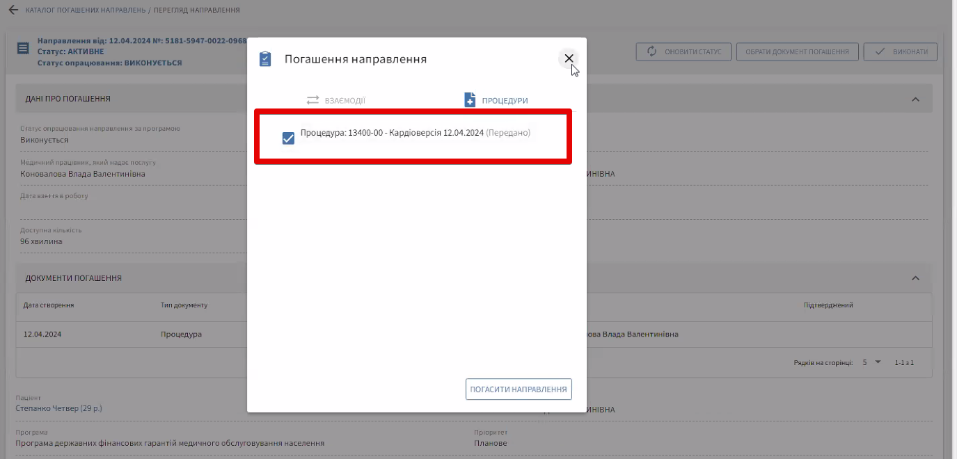Viewport: 957px width, 459px height.
Task: Uncheck the Кардіоверсія procedure checkbox
Action: [x=288, y=138]
